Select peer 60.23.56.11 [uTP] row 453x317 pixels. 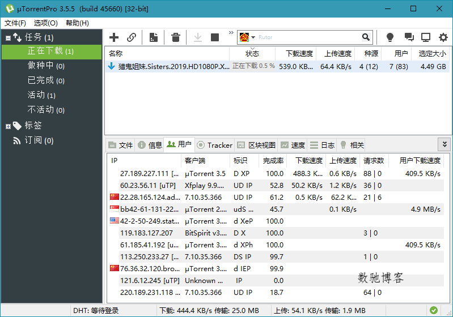pyautogui.click(x=276, y=186)
